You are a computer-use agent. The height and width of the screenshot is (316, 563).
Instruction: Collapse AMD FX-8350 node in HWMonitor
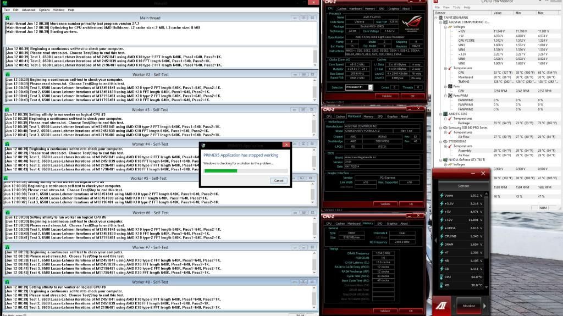coord(440,114)
